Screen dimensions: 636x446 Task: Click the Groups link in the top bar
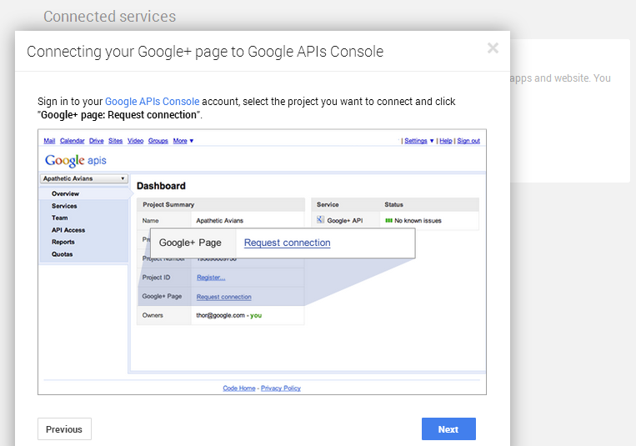coord(158,141)
